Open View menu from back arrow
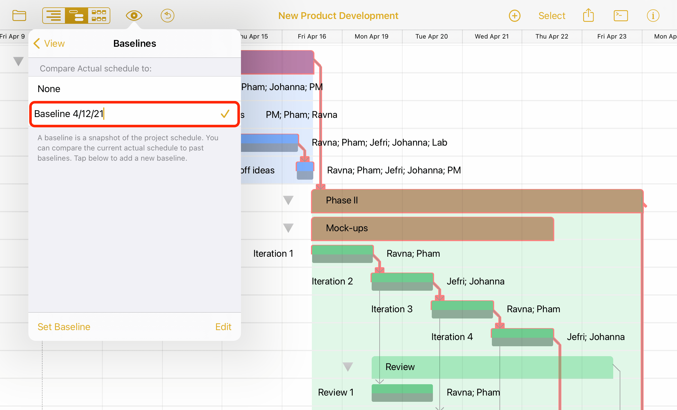This screenshot has height=410, width=677. (x=49, y=44)
